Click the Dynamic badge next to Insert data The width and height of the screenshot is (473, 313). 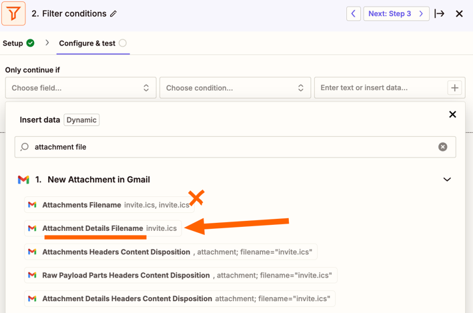coord(81,120)
